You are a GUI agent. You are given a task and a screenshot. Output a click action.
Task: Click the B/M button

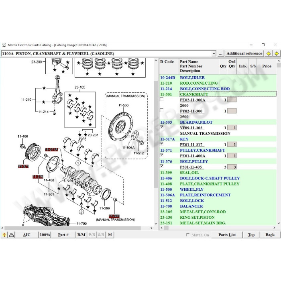tap(81, 235)
